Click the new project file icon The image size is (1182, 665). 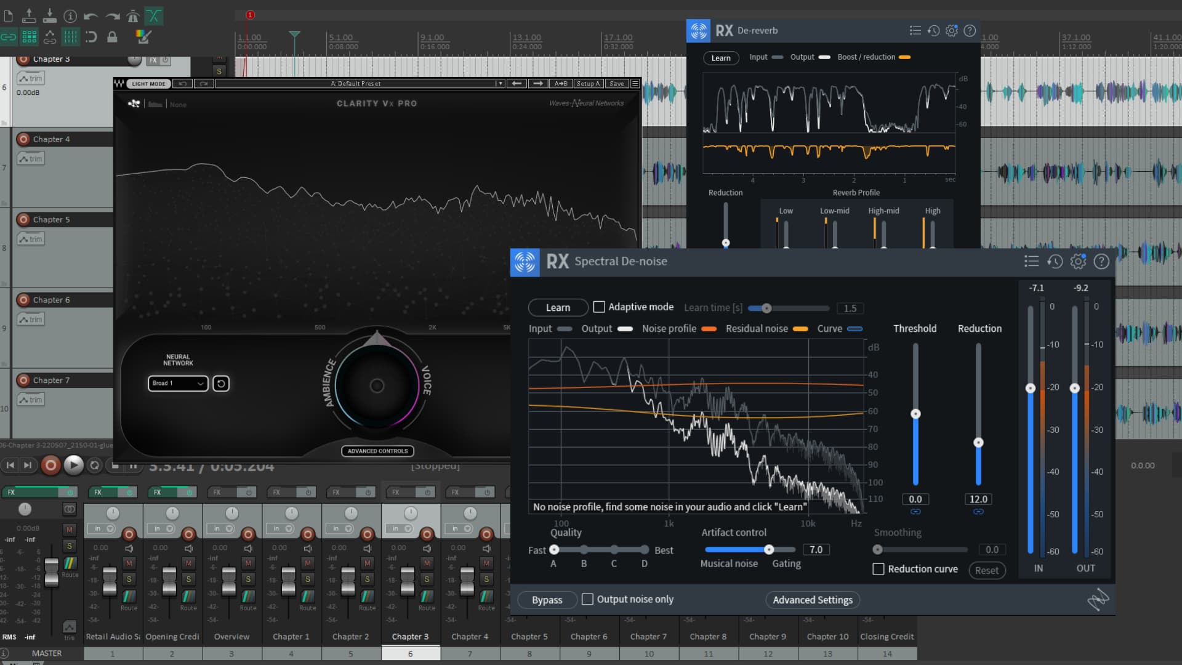point(9,16)
